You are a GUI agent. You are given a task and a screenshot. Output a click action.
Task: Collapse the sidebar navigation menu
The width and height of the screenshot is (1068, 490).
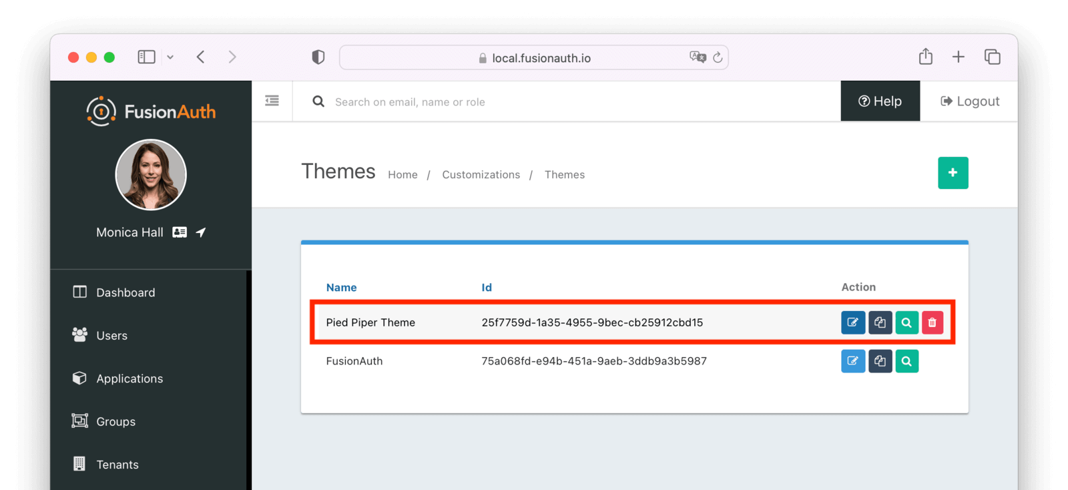pos(272,101)
